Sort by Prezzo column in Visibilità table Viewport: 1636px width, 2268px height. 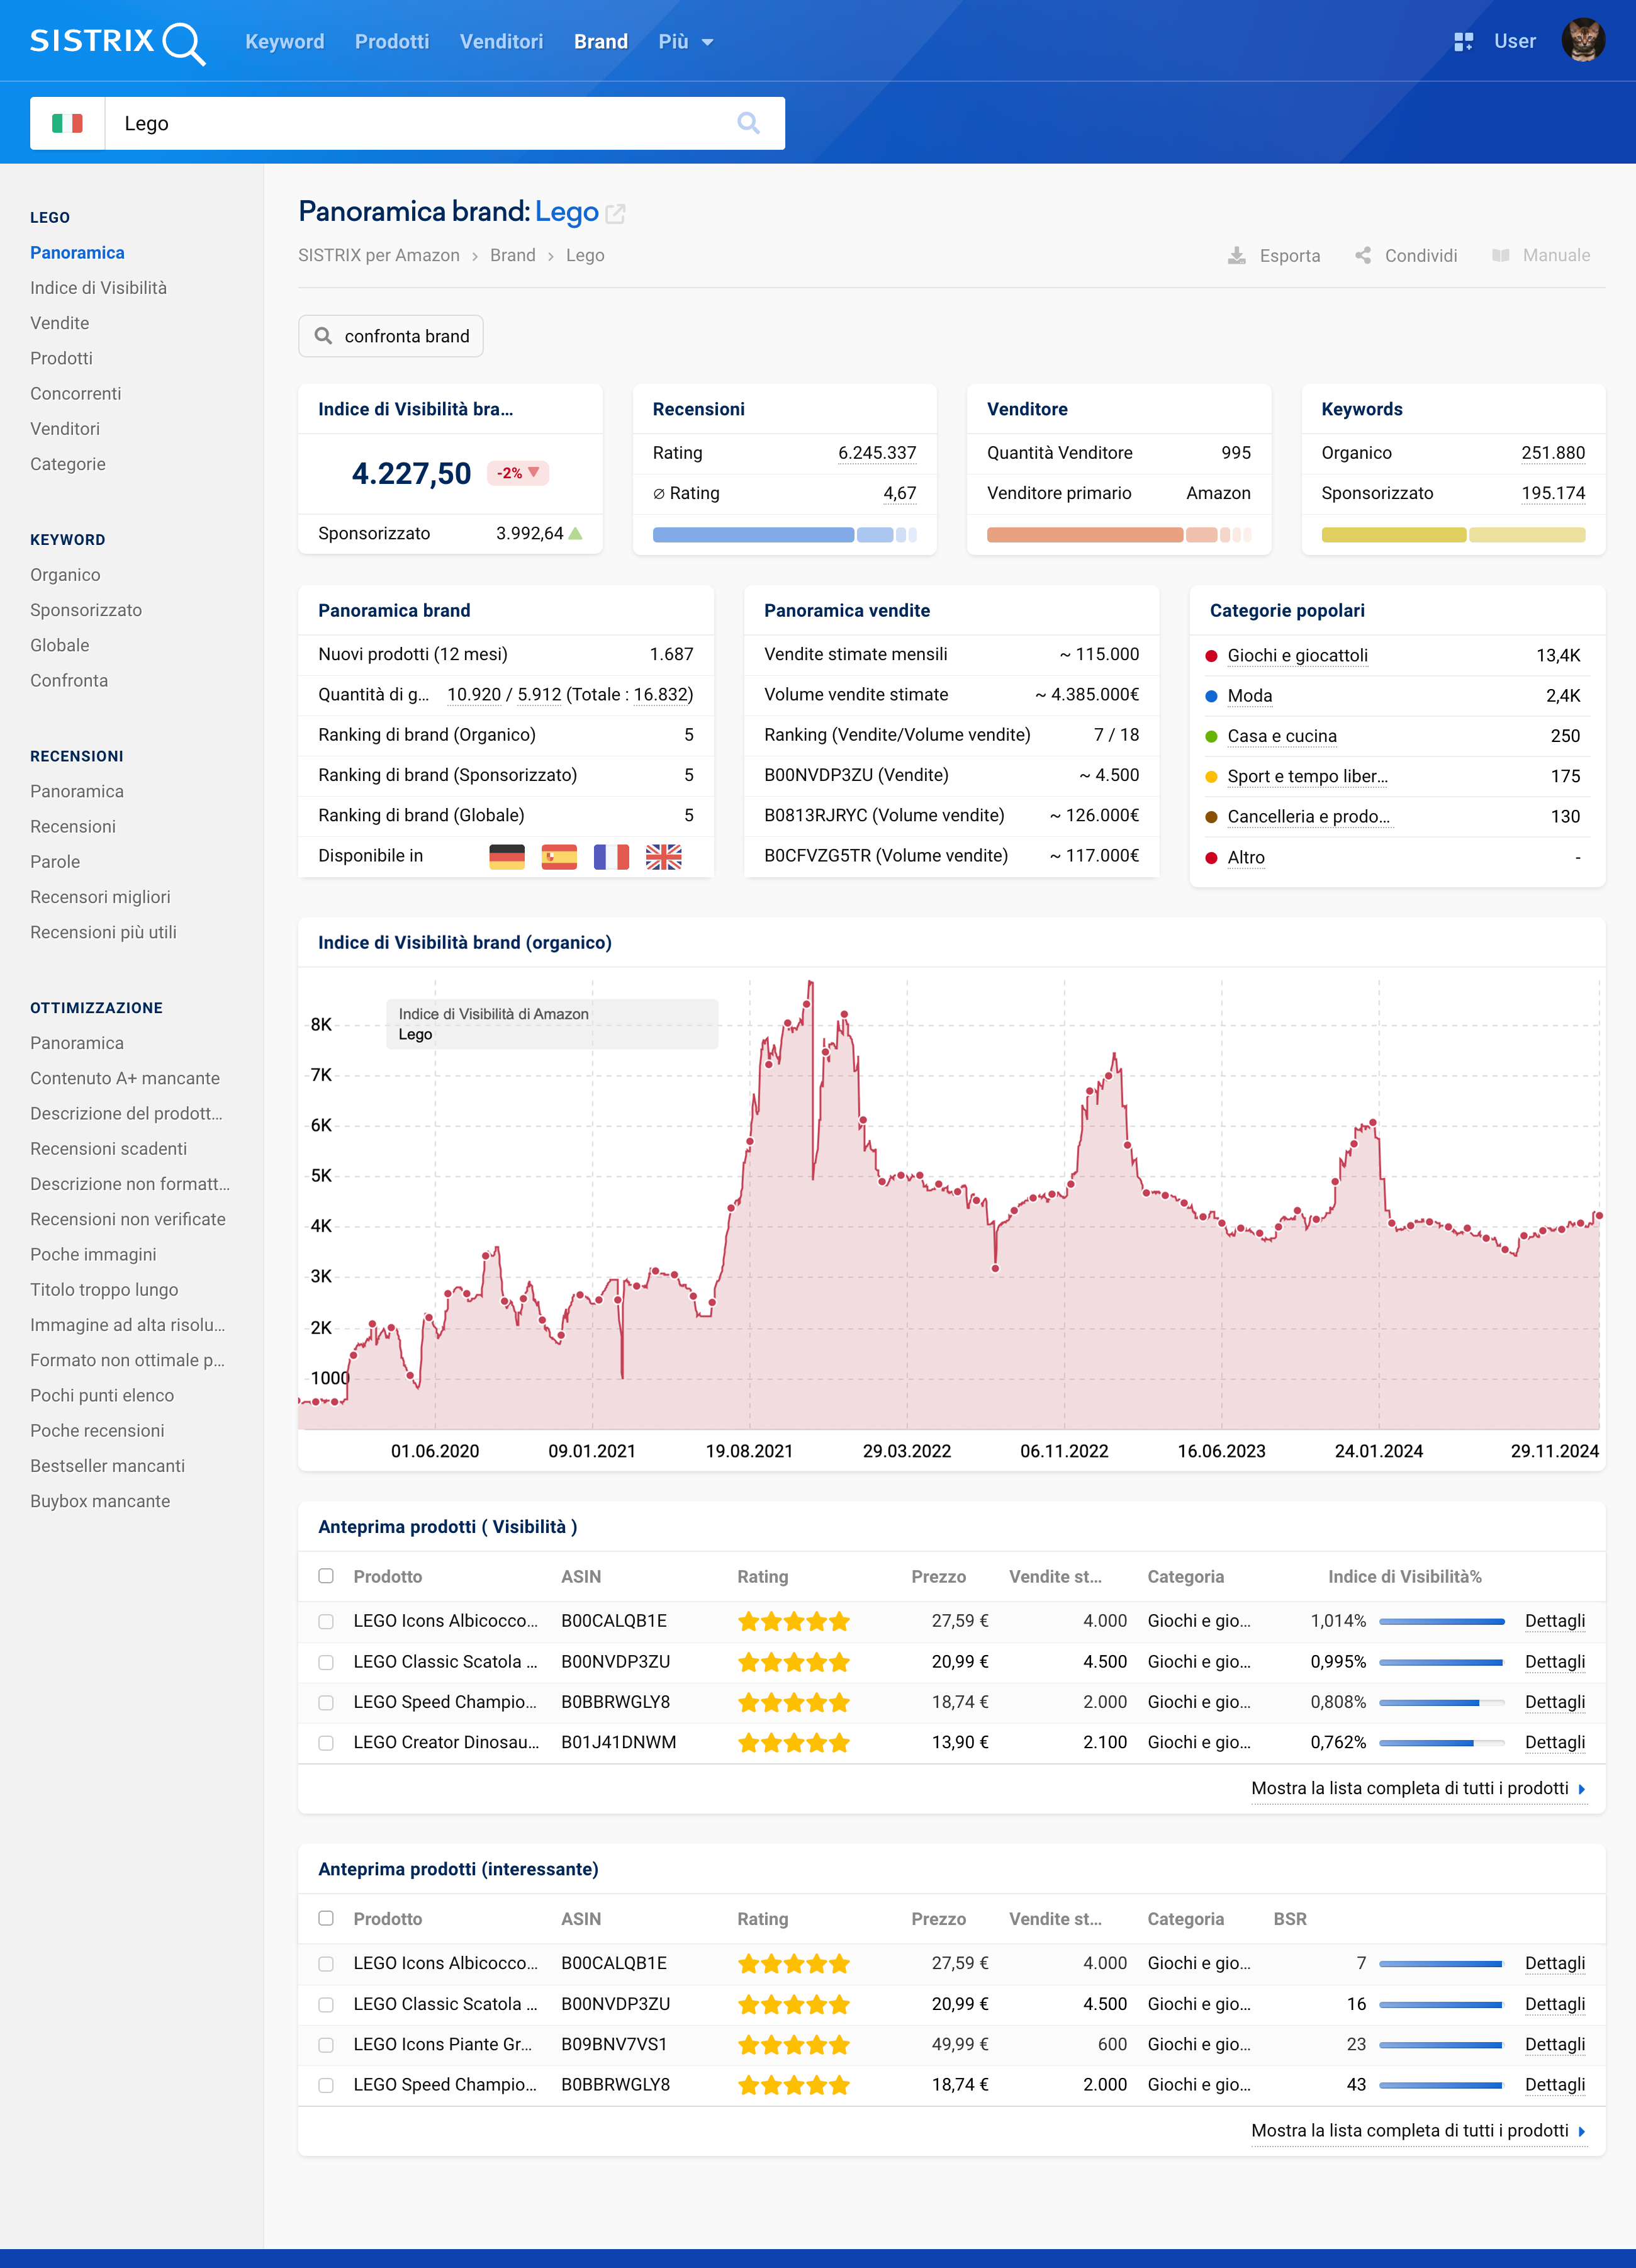938,1577
